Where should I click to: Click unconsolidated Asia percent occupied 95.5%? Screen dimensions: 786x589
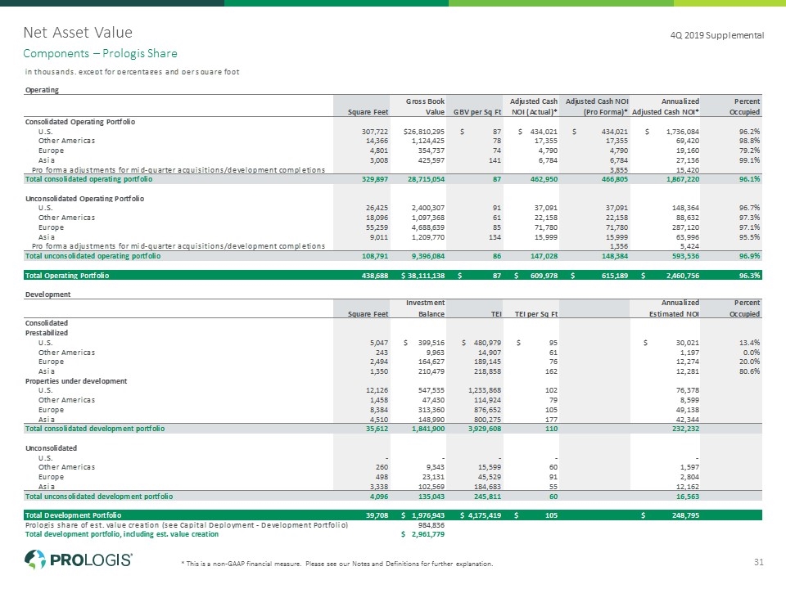(x=749, y=237)
